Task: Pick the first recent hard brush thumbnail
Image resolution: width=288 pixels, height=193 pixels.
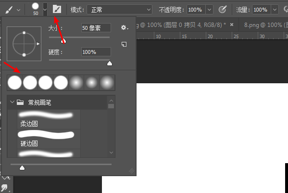Action: 15,83
